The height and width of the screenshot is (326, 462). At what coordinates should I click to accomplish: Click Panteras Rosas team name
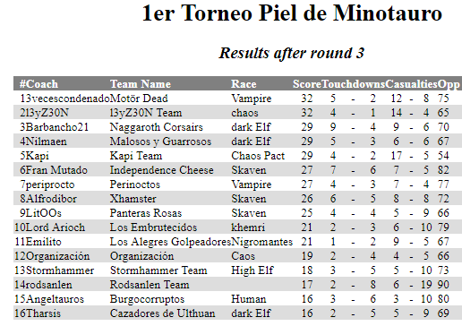click(x=146, y=213)
